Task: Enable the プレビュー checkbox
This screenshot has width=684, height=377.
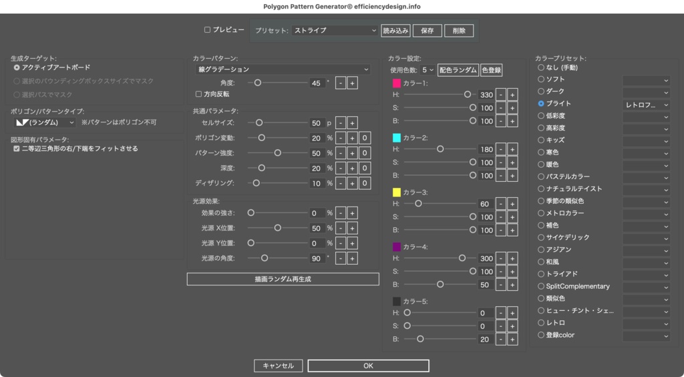Action: point(207,29)
